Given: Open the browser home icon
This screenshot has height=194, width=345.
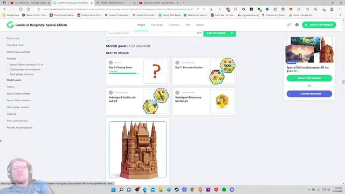Looking at the screenshot, I should click(x=29, y=9).
